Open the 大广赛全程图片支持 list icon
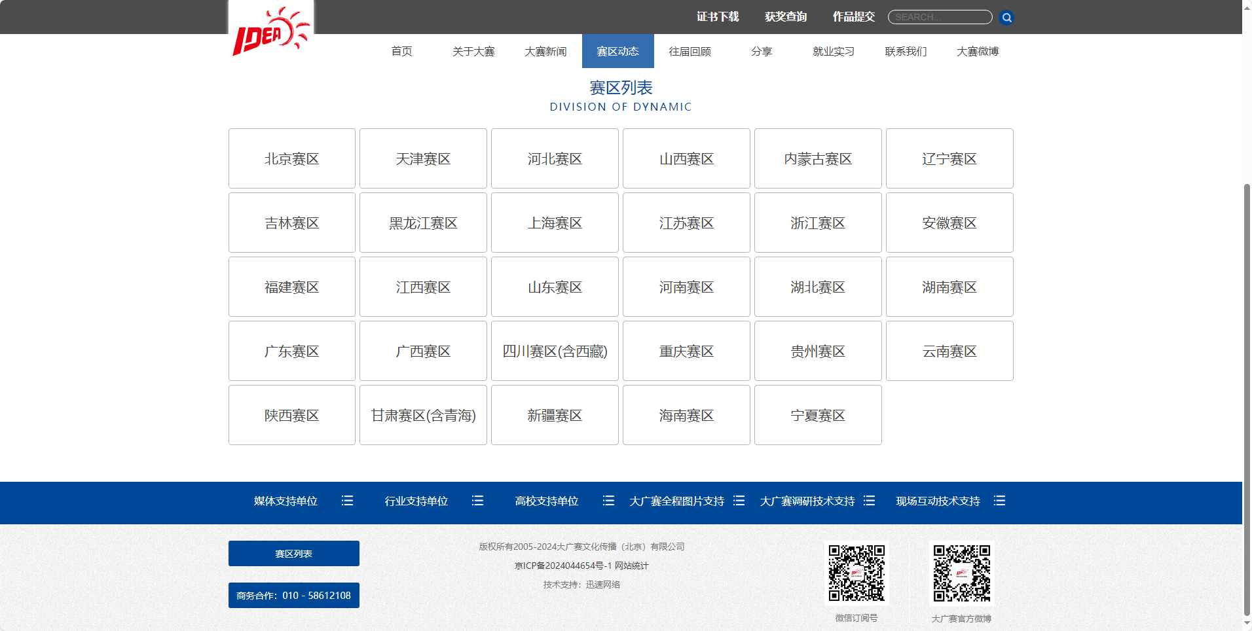 tap(739, 501)
